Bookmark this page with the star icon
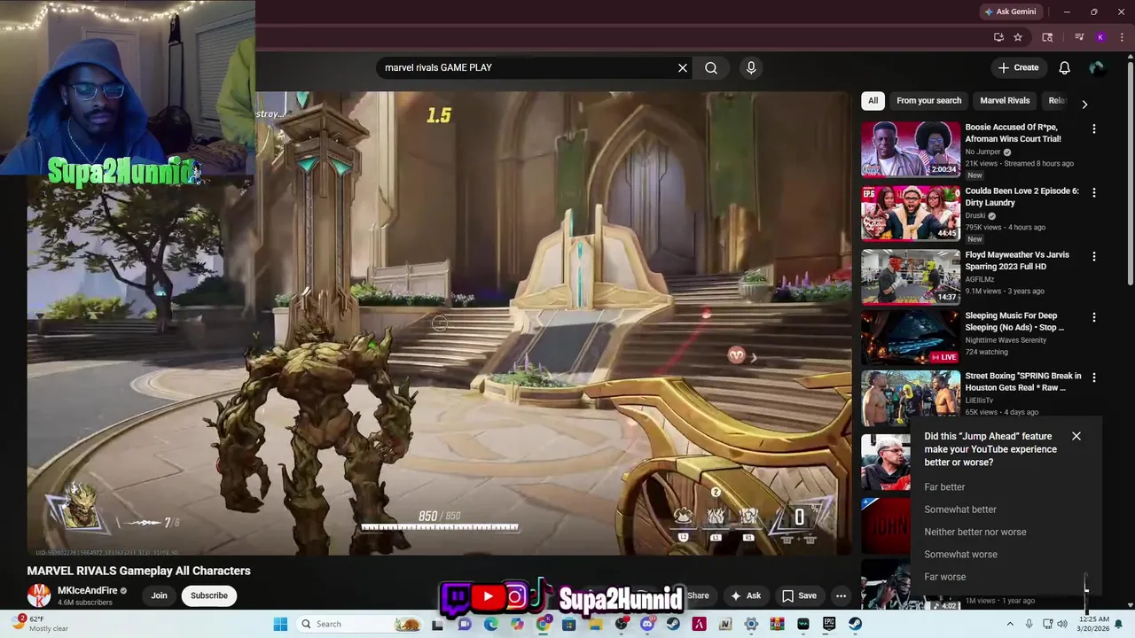 click(x=1018, y=37)
